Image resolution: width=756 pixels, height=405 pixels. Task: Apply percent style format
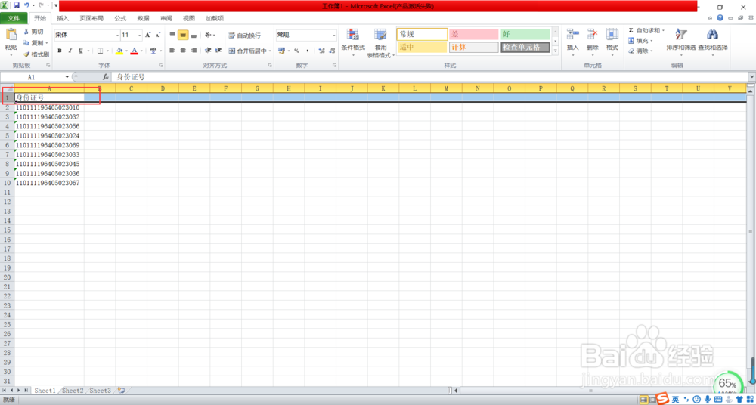click(x=296, y=51)
